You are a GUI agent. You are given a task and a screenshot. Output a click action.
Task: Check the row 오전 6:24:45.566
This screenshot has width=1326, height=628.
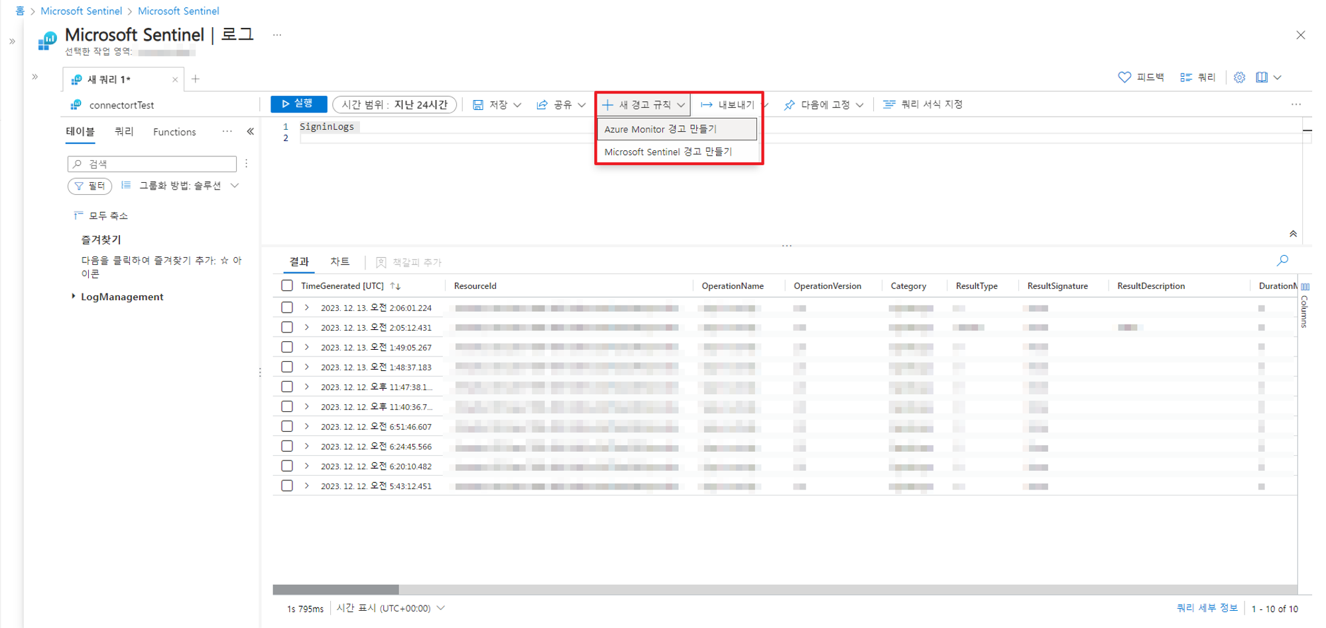(x=287, y=446)
